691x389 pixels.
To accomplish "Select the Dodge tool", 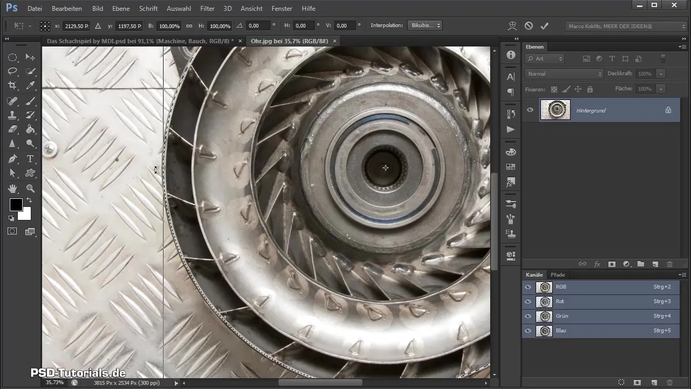I will click(30, 144).
